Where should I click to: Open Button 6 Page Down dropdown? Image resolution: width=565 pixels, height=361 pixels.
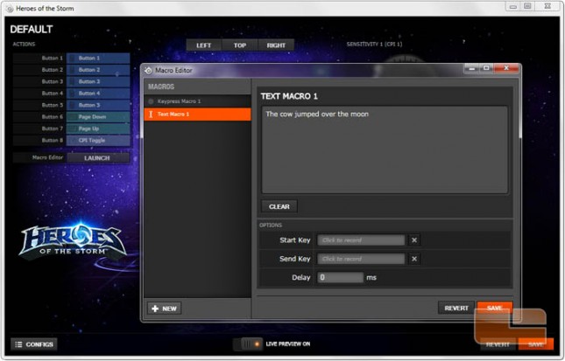98,117
